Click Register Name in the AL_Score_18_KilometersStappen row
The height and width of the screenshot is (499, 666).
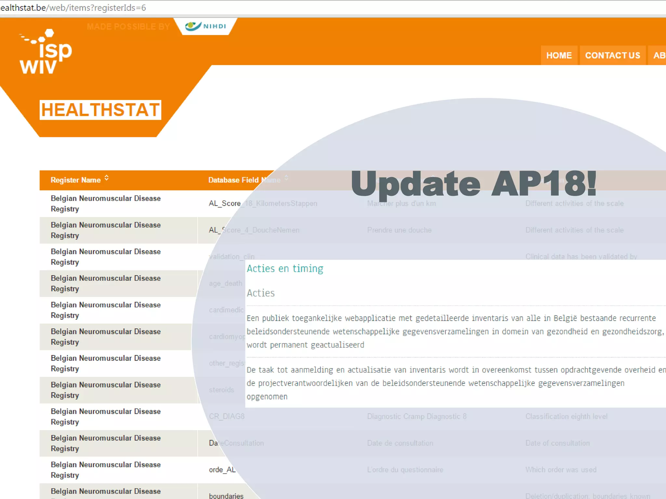106,204
